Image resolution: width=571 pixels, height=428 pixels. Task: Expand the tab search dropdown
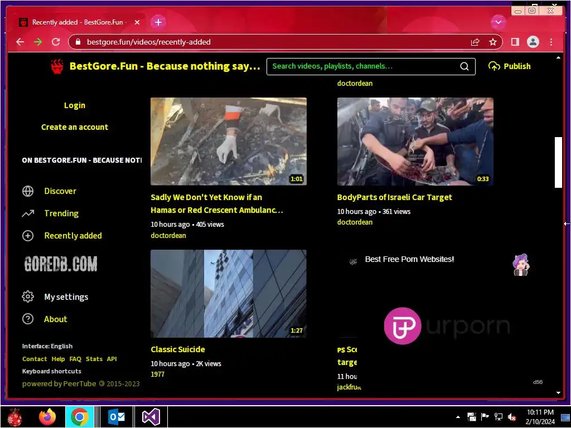(x=498, y=22)
